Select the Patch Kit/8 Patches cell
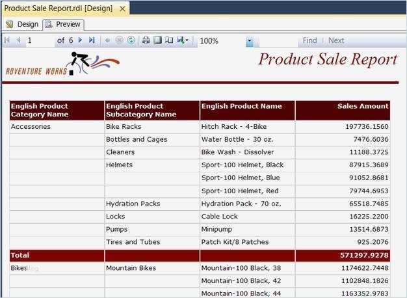The image size is (407, 298). pos(247,242)
